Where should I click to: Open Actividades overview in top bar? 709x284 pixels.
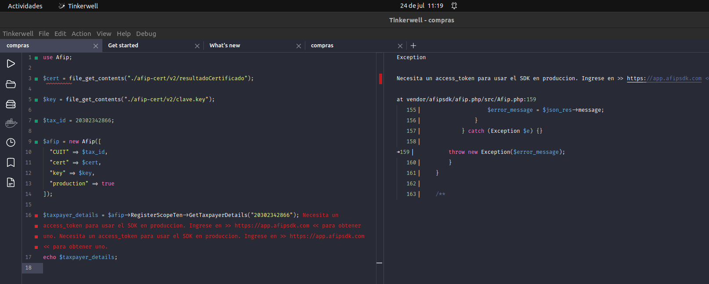[x=25, y=6]
